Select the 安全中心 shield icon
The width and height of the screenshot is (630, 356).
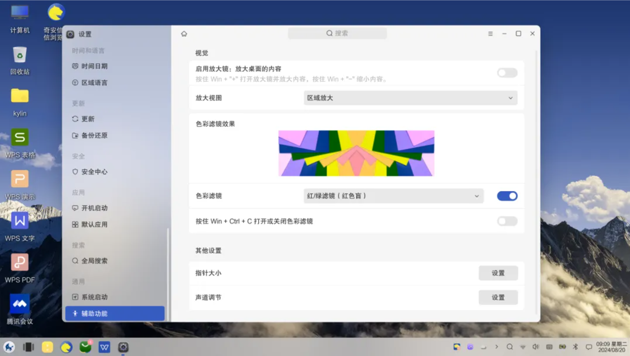75,171
